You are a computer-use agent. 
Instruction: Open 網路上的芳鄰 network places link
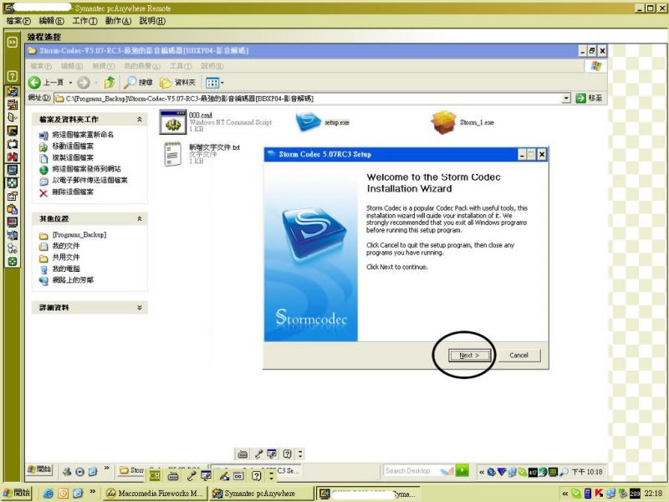pos(73,280)
